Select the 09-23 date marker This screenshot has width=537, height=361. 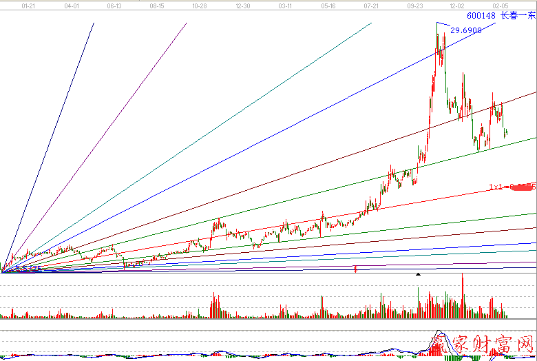coord(414,5)
